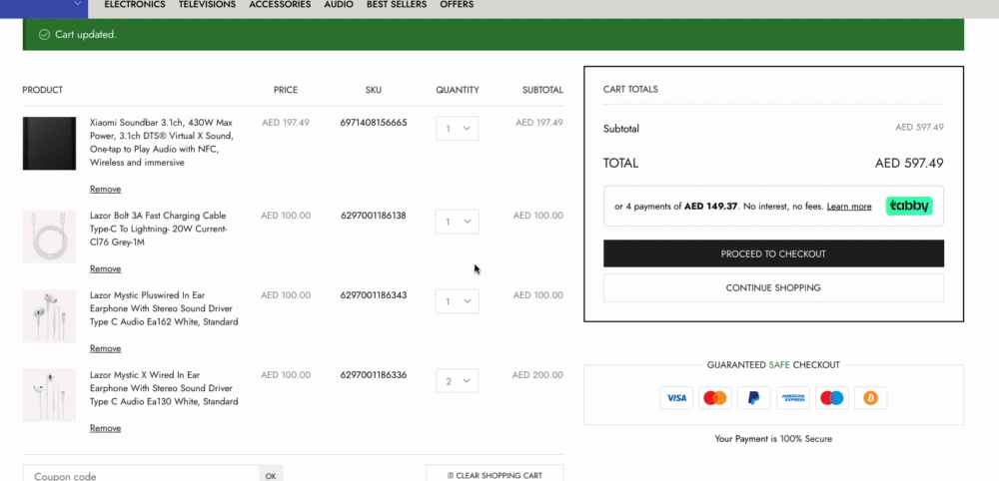Screen dimensions: 999x481
Task: Go to Best Sellers
Action: pyautogui.click(x=397, y=4)
